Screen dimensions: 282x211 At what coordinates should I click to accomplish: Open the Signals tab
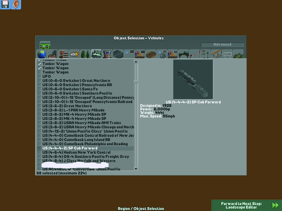pos(206,54)
